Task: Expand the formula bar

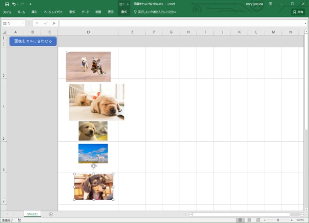Action: pos(306,23)
